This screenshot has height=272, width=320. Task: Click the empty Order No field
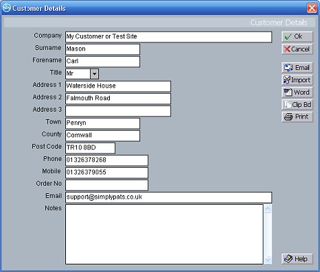pos(106,185)
